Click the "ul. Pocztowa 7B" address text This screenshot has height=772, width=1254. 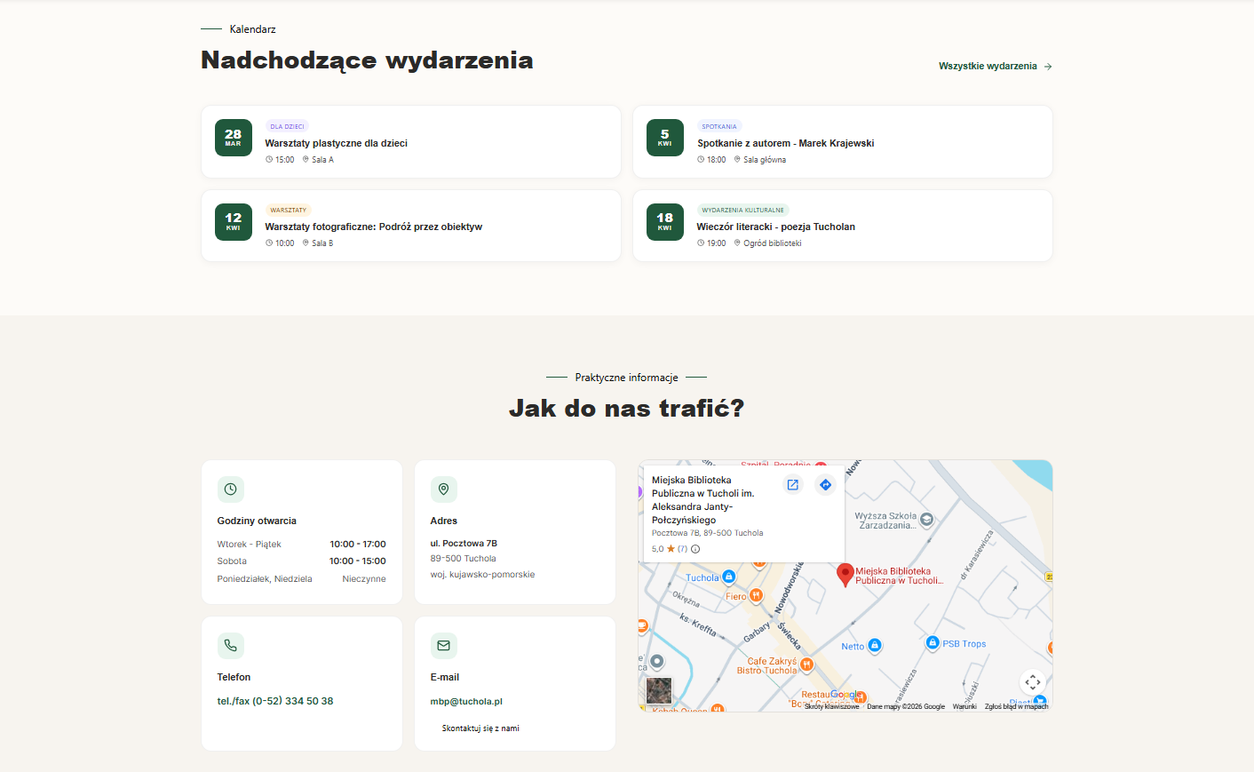[464, 543]
